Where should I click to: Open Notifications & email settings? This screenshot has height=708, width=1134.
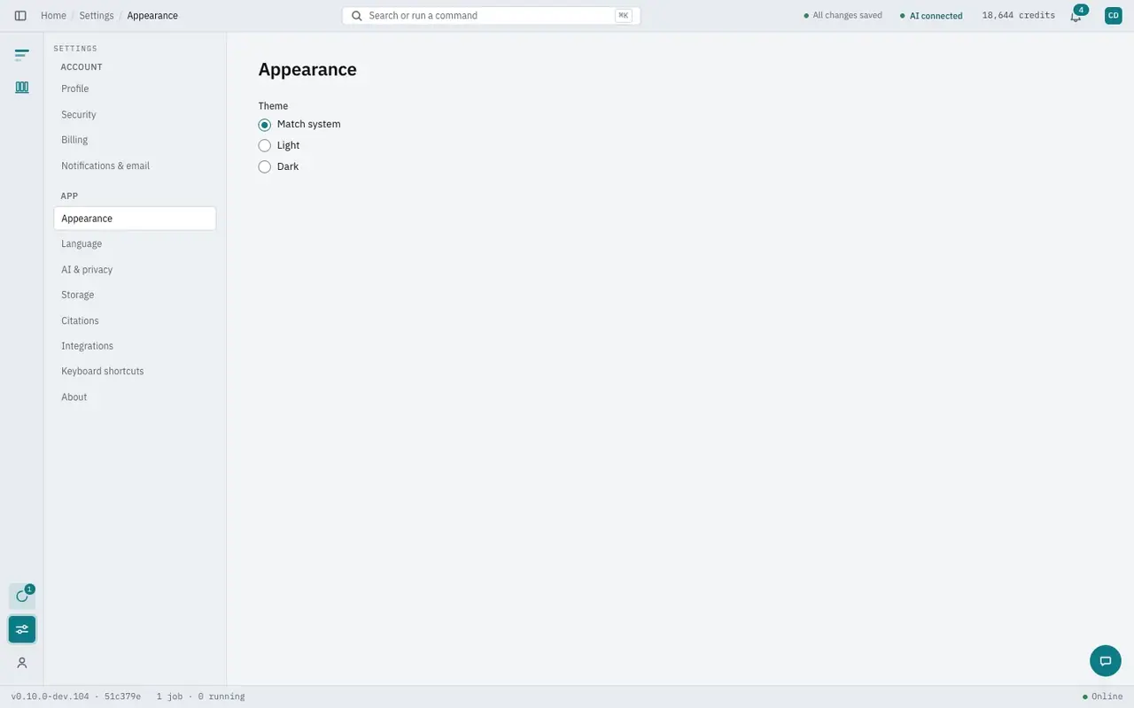pyautogui.click(x=135, y=165)
